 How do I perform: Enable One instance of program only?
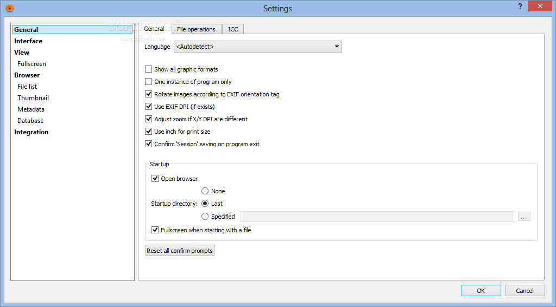[x=149, y=82]
